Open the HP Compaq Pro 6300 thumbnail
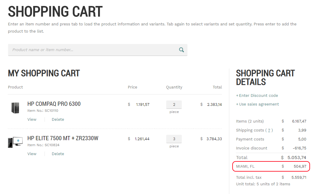Screen dimensions: 316x194 15,108
